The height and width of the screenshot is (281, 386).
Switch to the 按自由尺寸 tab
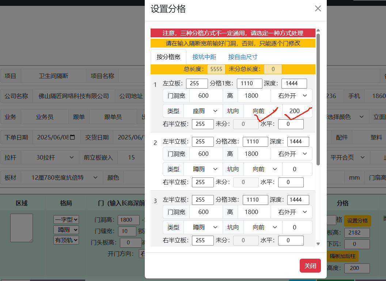point(243,57)
